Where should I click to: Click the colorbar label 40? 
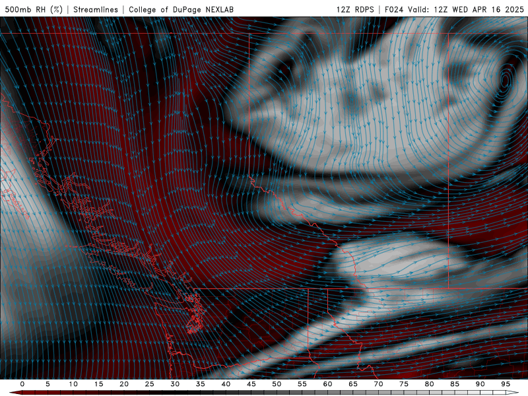tap(226, 384)
